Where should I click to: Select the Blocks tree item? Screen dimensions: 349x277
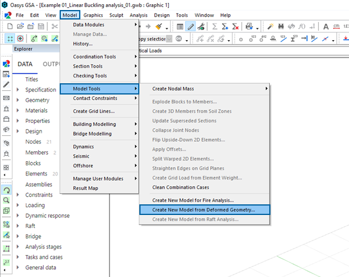coord(33,163)
